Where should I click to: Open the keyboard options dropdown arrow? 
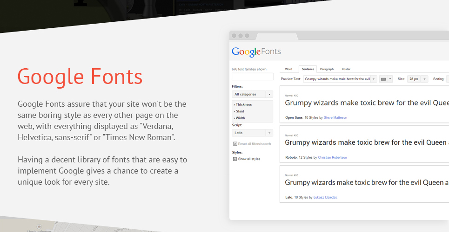pos(390,79)
